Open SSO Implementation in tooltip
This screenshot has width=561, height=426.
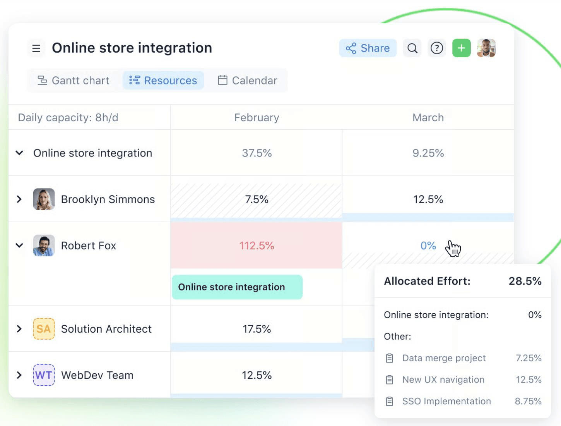point(446,401)
